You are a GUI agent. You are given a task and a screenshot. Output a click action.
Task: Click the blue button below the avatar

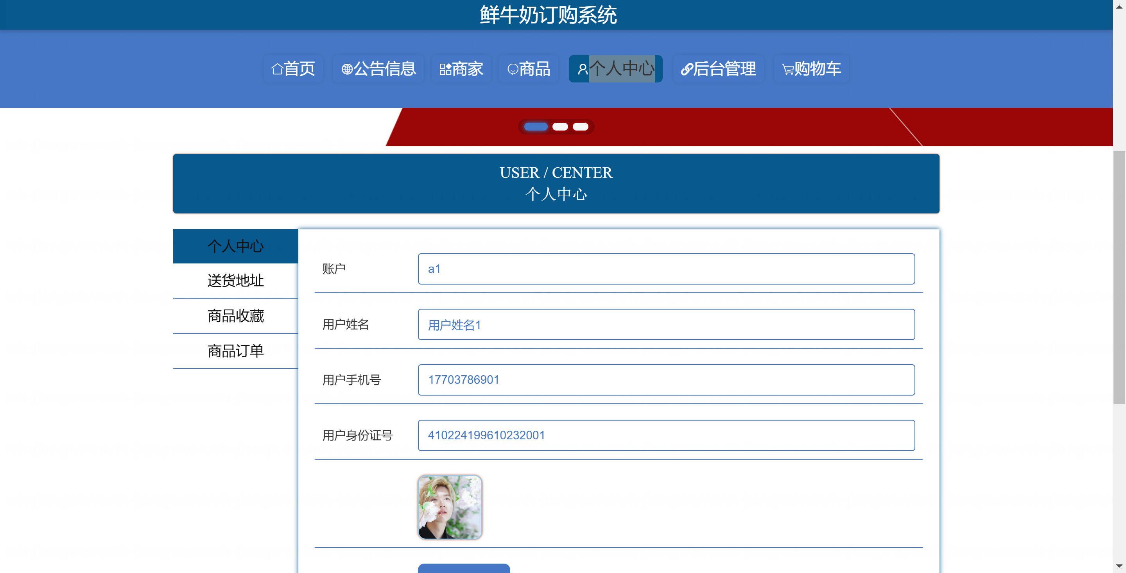[x=464, y=568]
